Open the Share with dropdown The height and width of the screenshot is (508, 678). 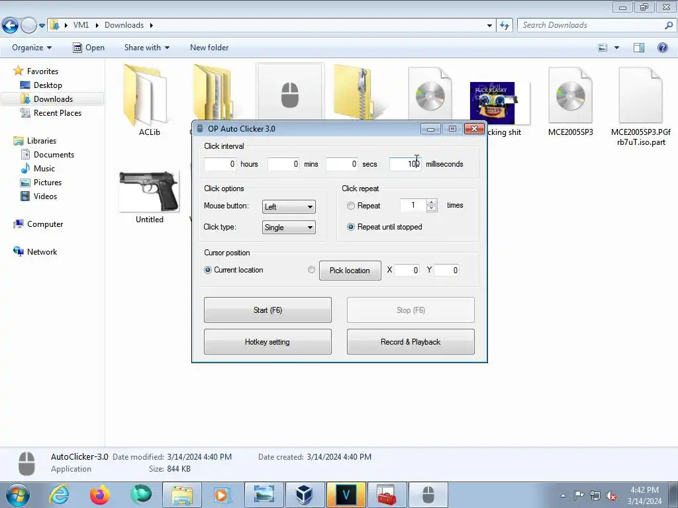pyautogui.click(x=146, y=48)
